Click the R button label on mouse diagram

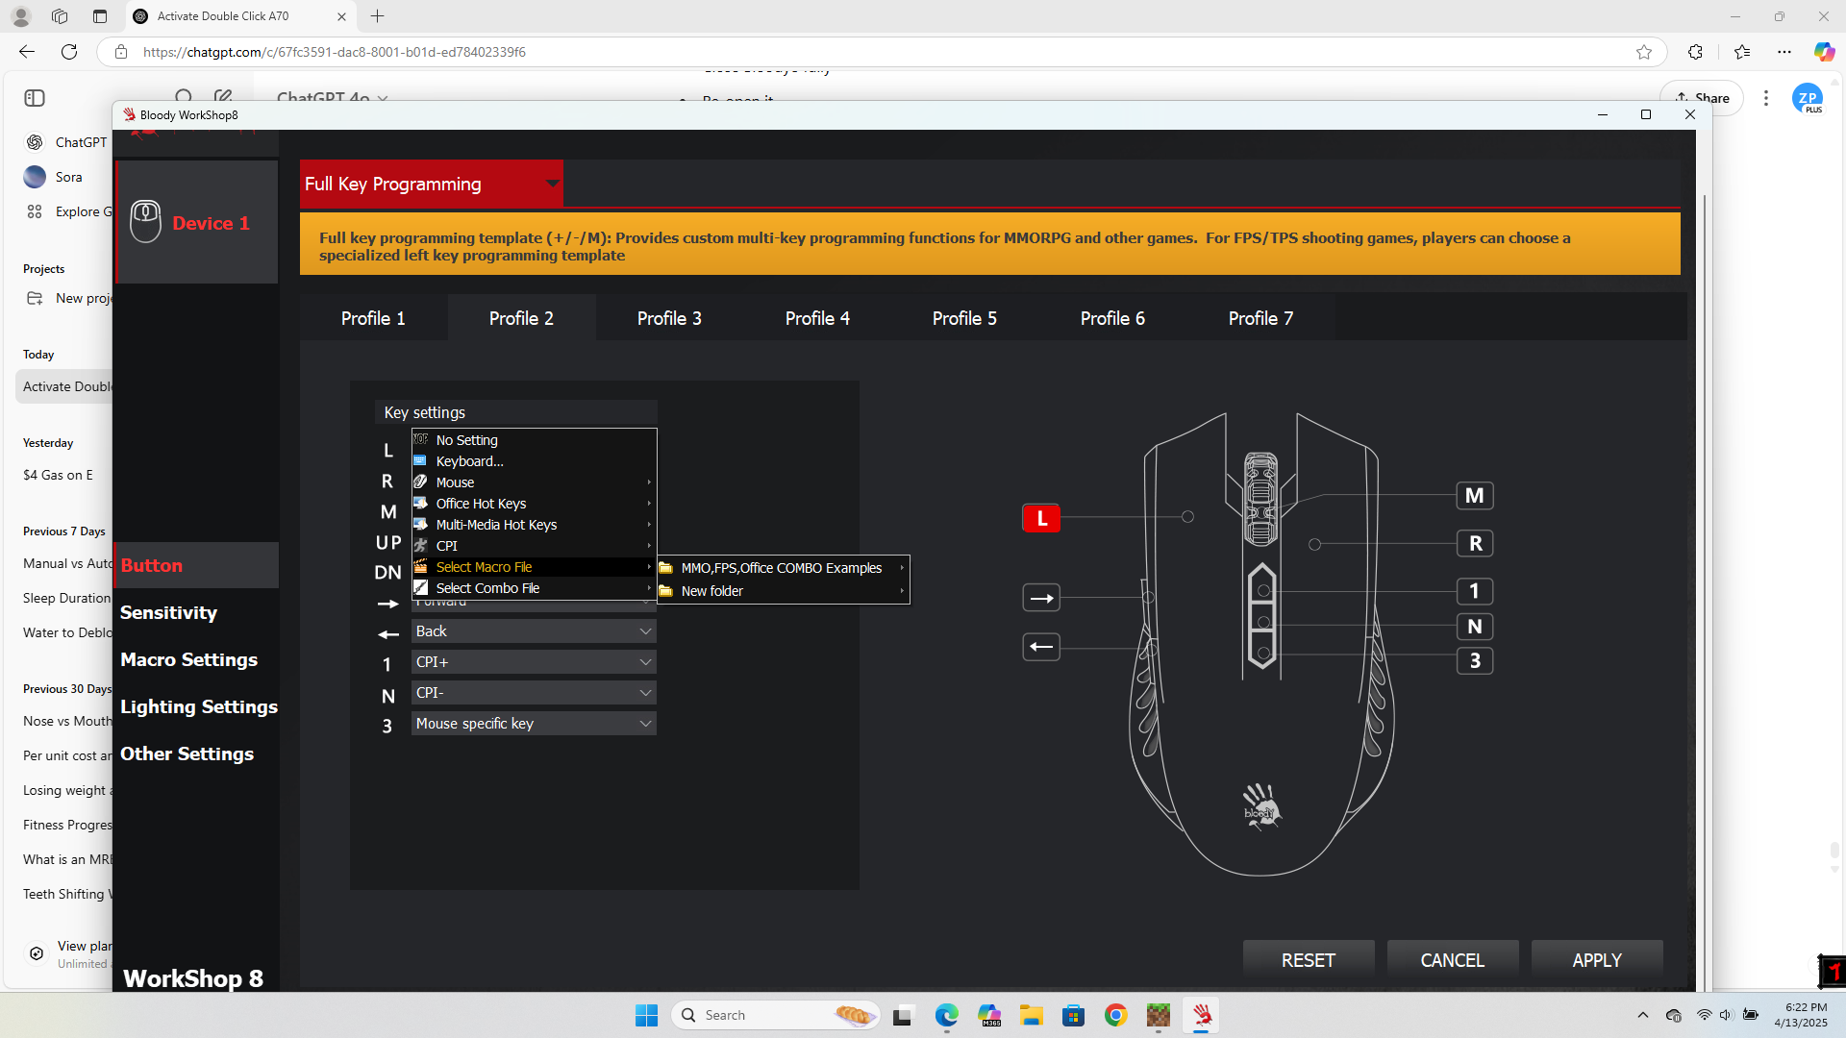click(x=1474, y=543)
